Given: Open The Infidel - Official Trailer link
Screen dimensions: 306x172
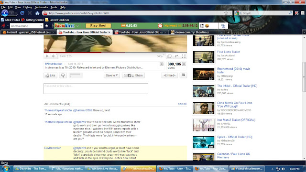Looking at the screenshot, I should click(x=237, y=86).
